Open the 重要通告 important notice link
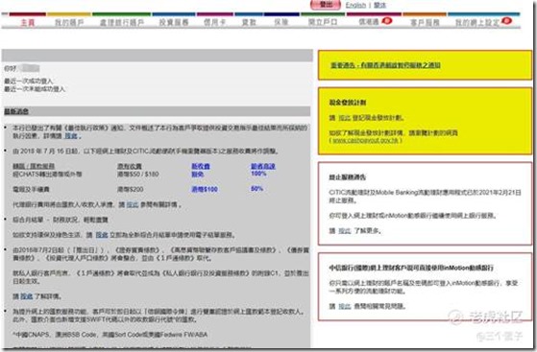 pos(385,65)
